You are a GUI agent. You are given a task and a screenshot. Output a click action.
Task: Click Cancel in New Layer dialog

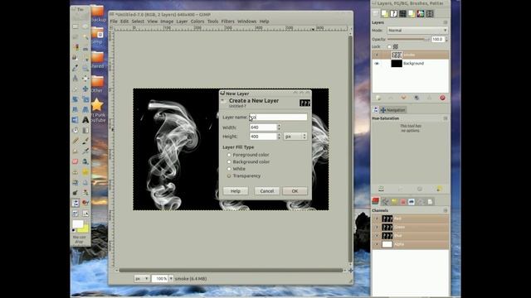267,191
